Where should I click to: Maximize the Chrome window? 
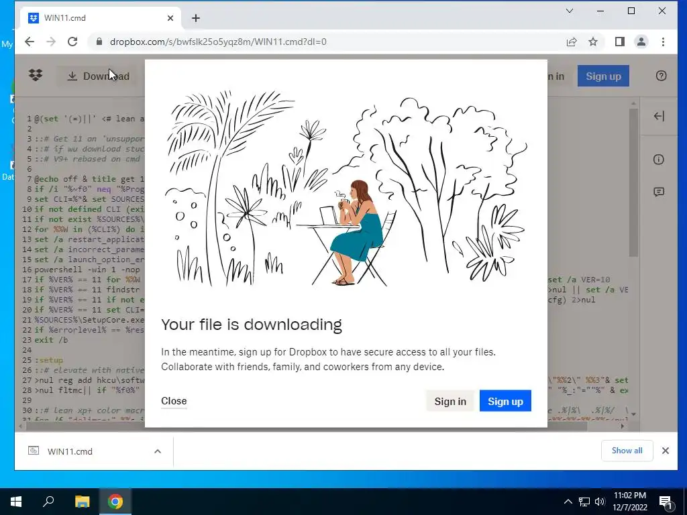point(631,11)
